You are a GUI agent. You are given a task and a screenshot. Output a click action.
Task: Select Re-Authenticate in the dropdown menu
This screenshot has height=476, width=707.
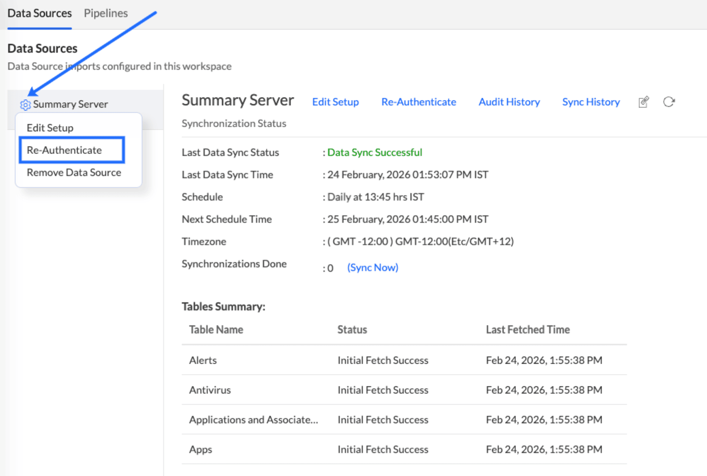tap(64, 150)
